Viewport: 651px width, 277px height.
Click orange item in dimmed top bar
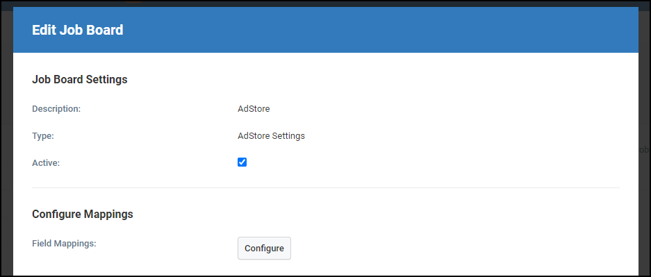135,2
